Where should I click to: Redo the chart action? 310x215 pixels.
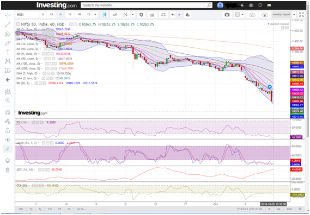pyautogui.click(x=179, y=15)
